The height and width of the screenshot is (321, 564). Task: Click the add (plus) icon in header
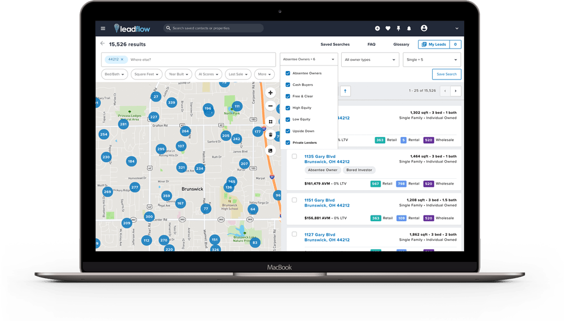click(x=377, y=28)
